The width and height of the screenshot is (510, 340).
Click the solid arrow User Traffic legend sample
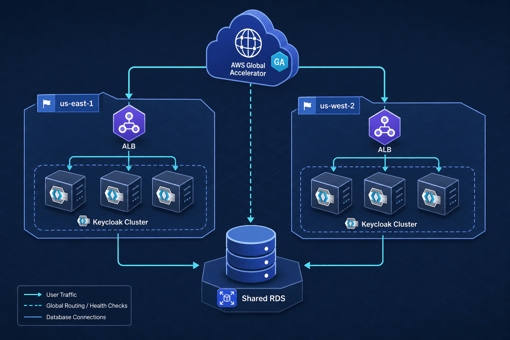click(x=33, y=295)
